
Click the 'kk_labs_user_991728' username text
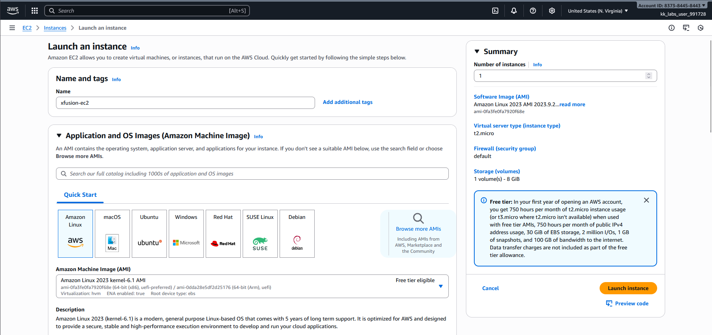click(x=683, y=14)
